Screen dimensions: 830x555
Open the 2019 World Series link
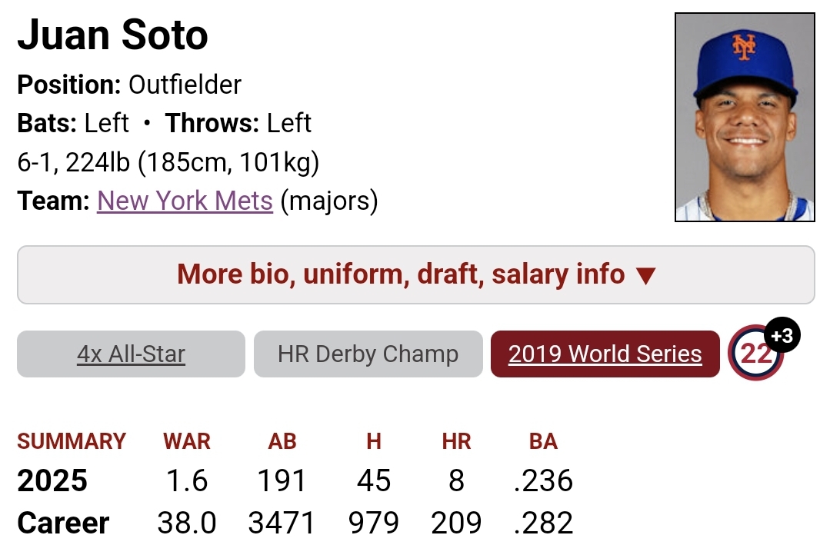coord(605,354)
